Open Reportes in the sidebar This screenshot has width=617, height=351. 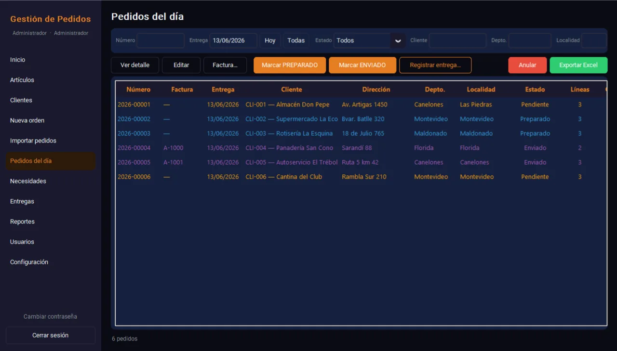tap(51, 221)
